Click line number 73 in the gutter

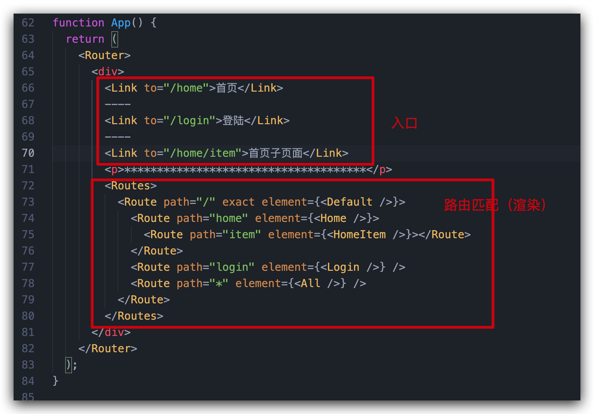click(x=28, y=202)
